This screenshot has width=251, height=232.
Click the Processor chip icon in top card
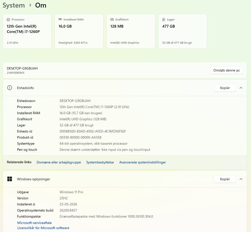coord(8,20)
